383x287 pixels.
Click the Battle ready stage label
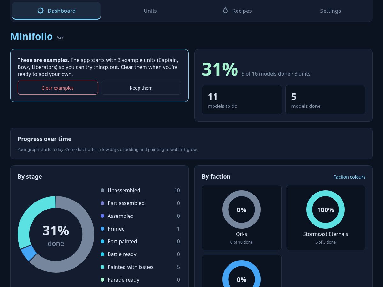coord(122,254)
